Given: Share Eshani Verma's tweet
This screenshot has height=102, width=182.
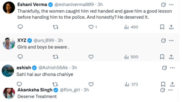Looking at the screenshot, I should (x=171, y=27).
